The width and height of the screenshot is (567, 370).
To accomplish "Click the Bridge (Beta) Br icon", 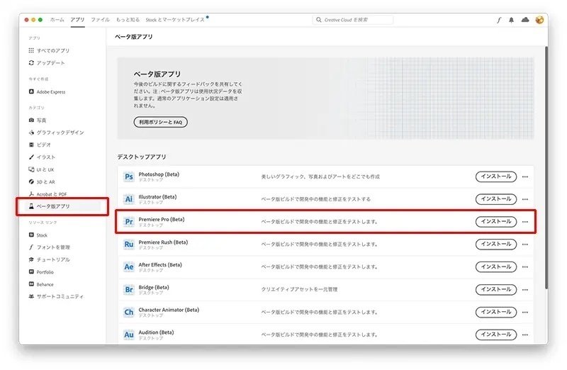I will coord(129,289).
